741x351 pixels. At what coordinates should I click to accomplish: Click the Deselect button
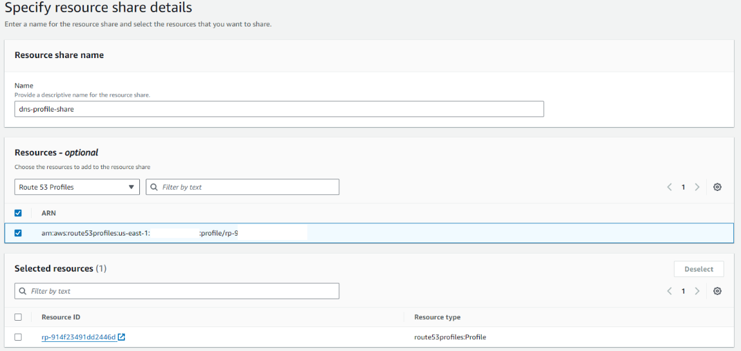[x=698, y=269]
